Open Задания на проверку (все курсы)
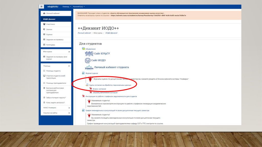Screen dimensions: 262x147 [57, 58]
